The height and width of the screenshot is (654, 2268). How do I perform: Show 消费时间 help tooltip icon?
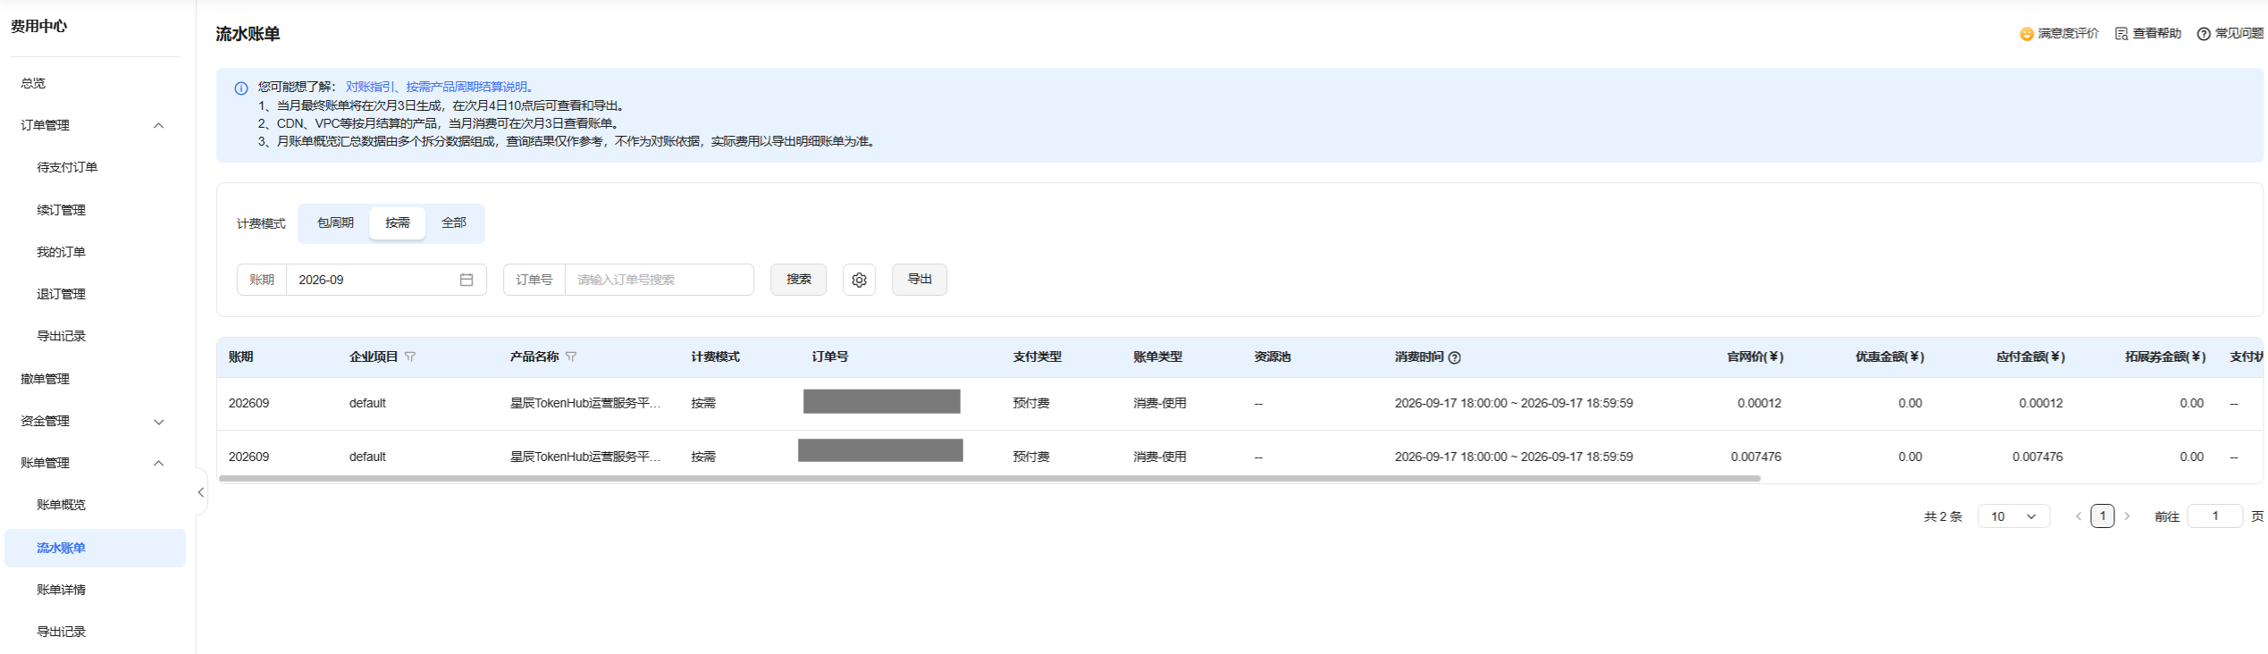[1455, 357]
